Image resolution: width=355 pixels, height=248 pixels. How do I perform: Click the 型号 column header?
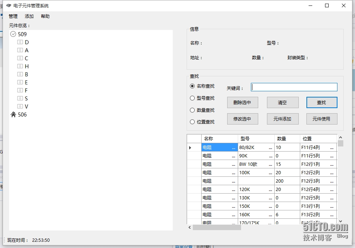(256, 138)
